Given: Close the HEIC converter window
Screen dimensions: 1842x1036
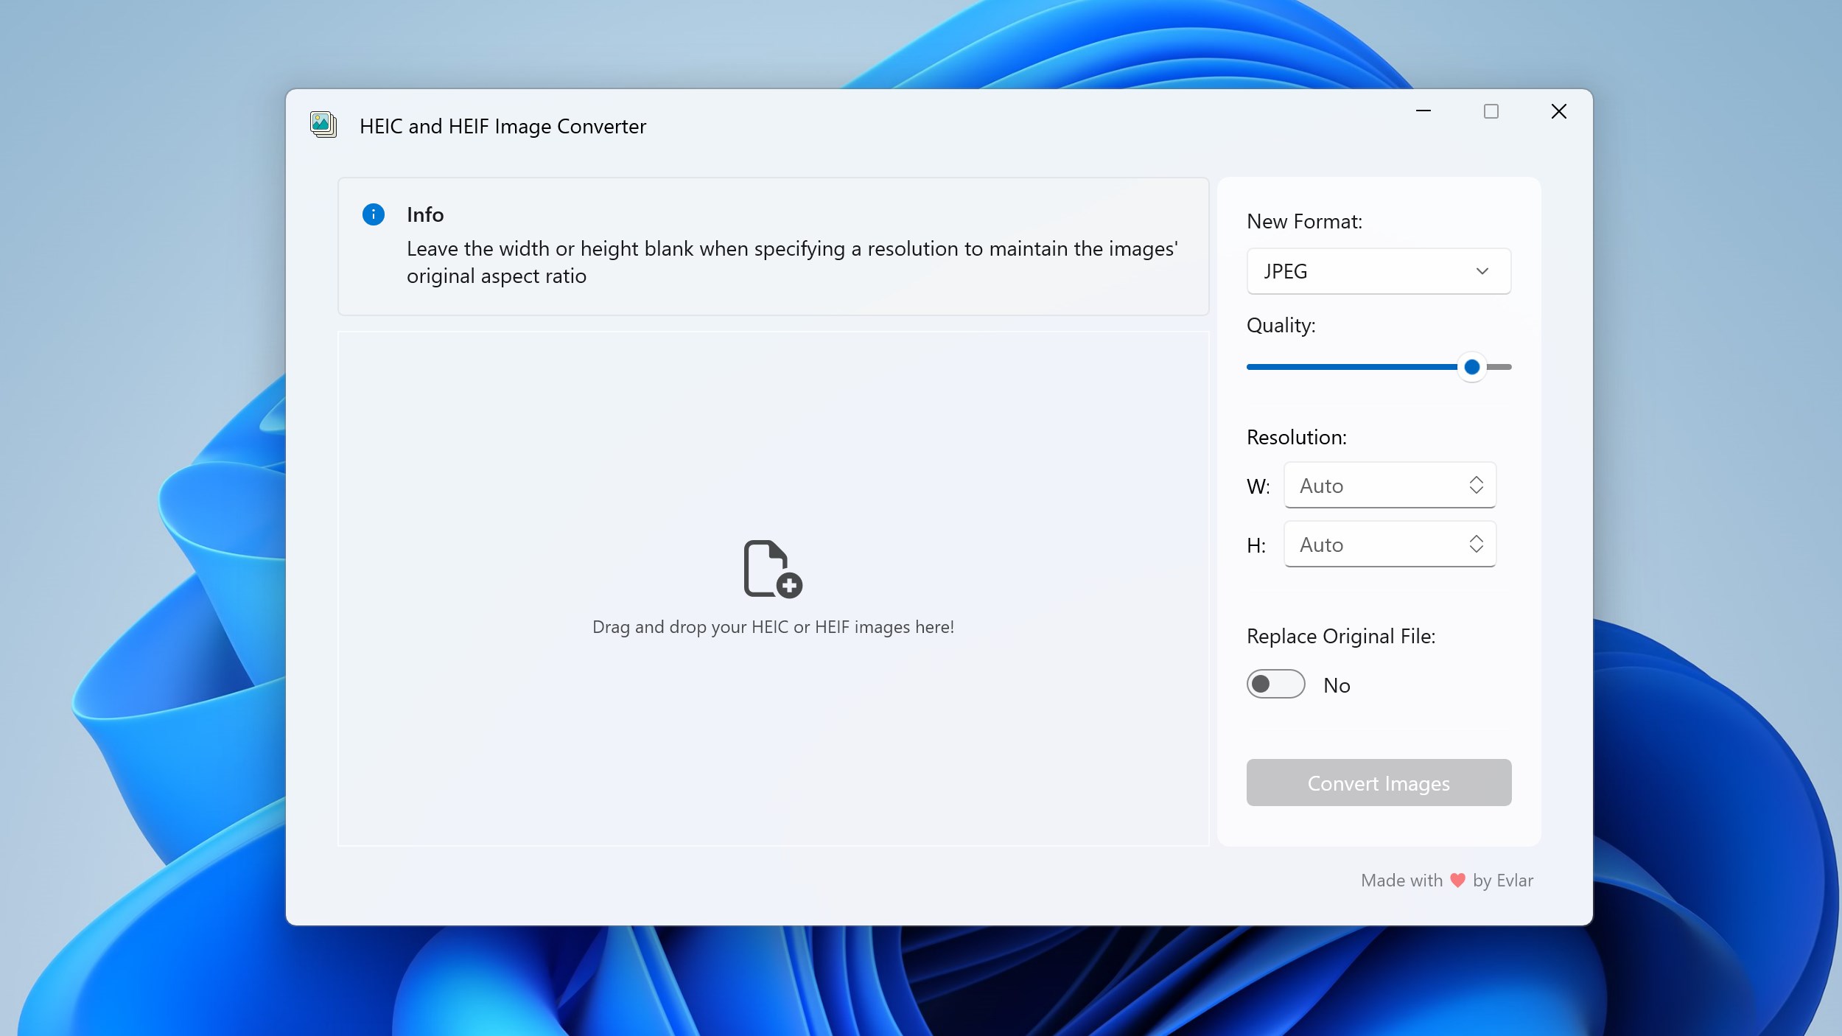Looking at the screenshot, I should (1559, 111).
